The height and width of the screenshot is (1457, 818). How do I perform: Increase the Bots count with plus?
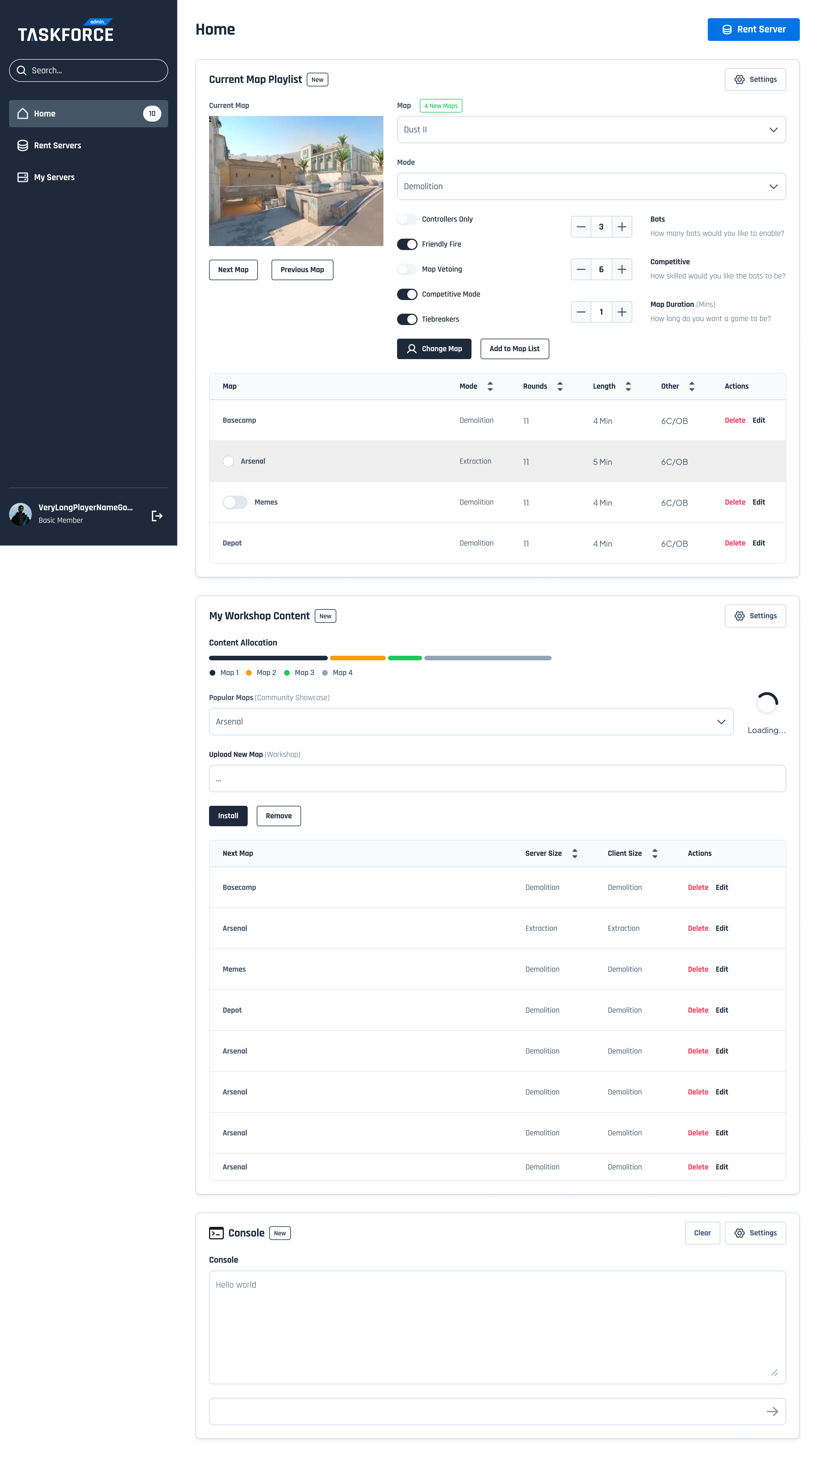tap(621, 227)
